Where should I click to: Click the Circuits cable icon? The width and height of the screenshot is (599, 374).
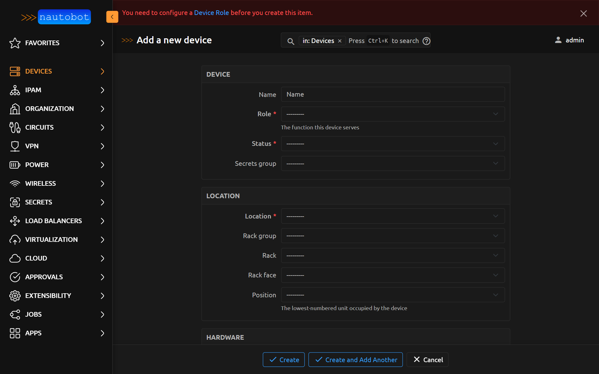pos(15,127)
